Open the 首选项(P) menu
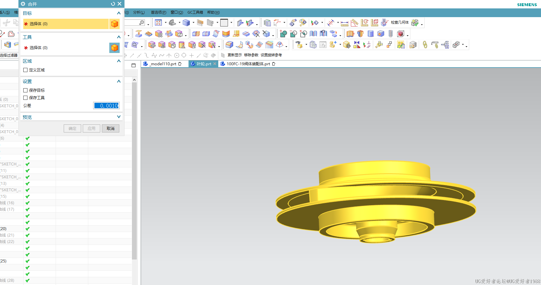The image size is (541, 285). (158, 12)
